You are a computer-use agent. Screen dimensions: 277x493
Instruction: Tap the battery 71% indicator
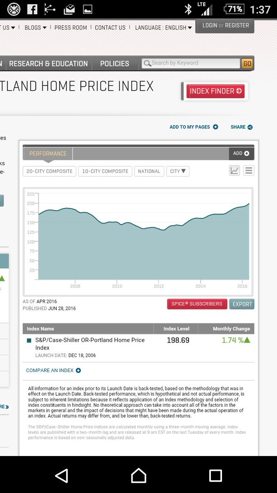point(234,9)
